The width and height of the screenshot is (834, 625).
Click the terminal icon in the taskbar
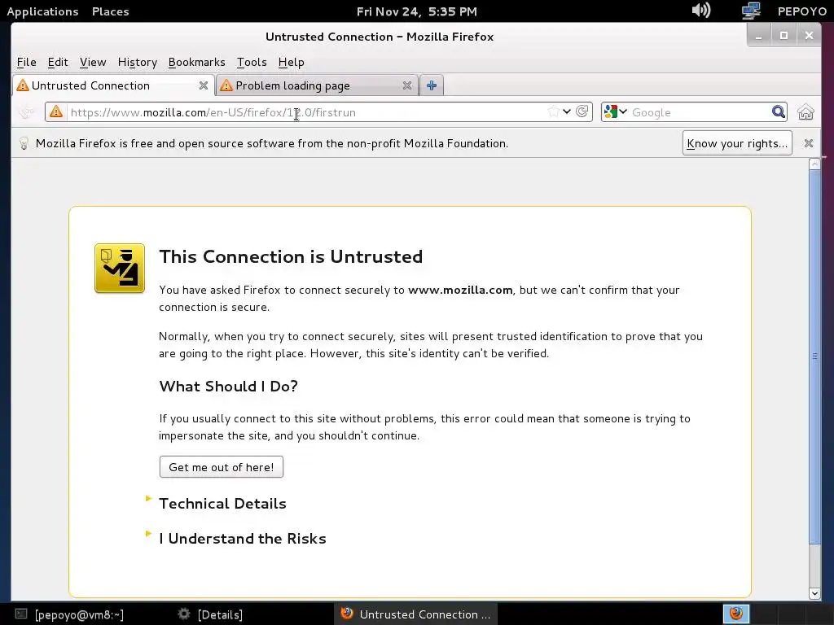pos(20,614)
